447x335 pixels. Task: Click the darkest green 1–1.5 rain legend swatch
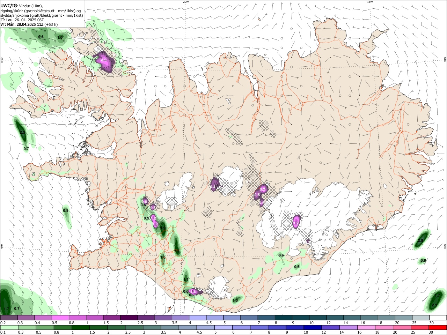[81, 327]
